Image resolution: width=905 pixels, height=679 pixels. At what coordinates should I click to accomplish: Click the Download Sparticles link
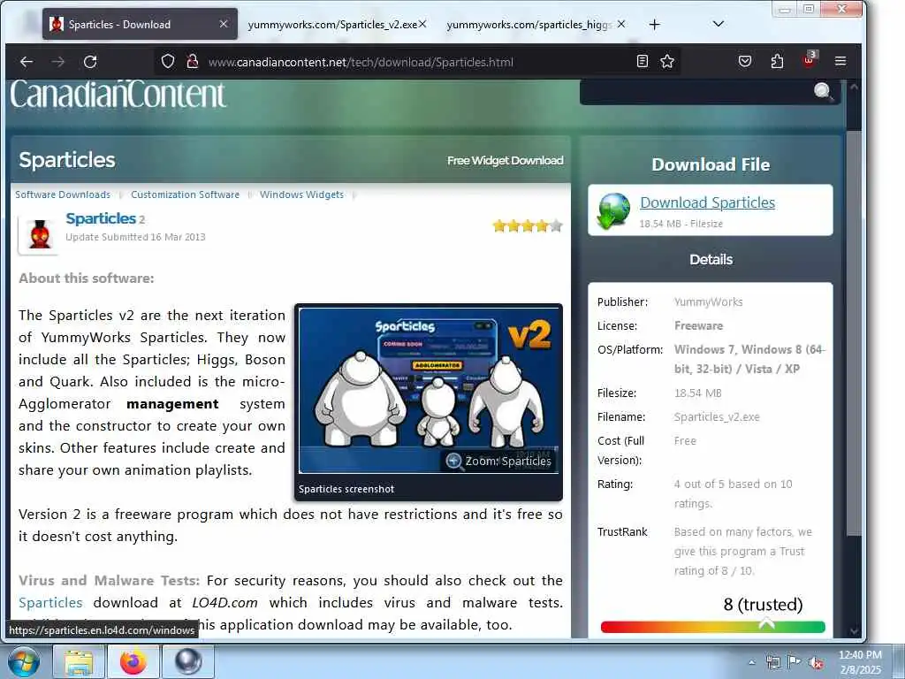click(708, 202)
